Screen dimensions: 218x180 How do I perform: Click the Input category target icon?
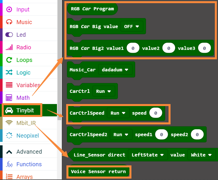click(9, 9)
